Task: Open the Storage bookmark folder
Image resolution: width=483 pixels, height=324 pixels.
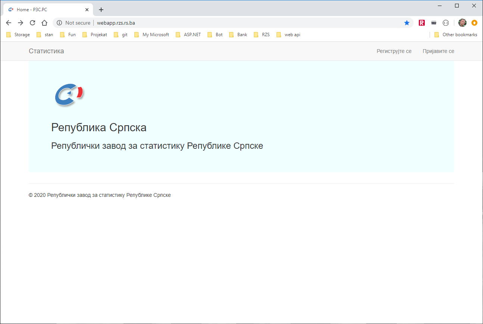Action: click(18, 35)
